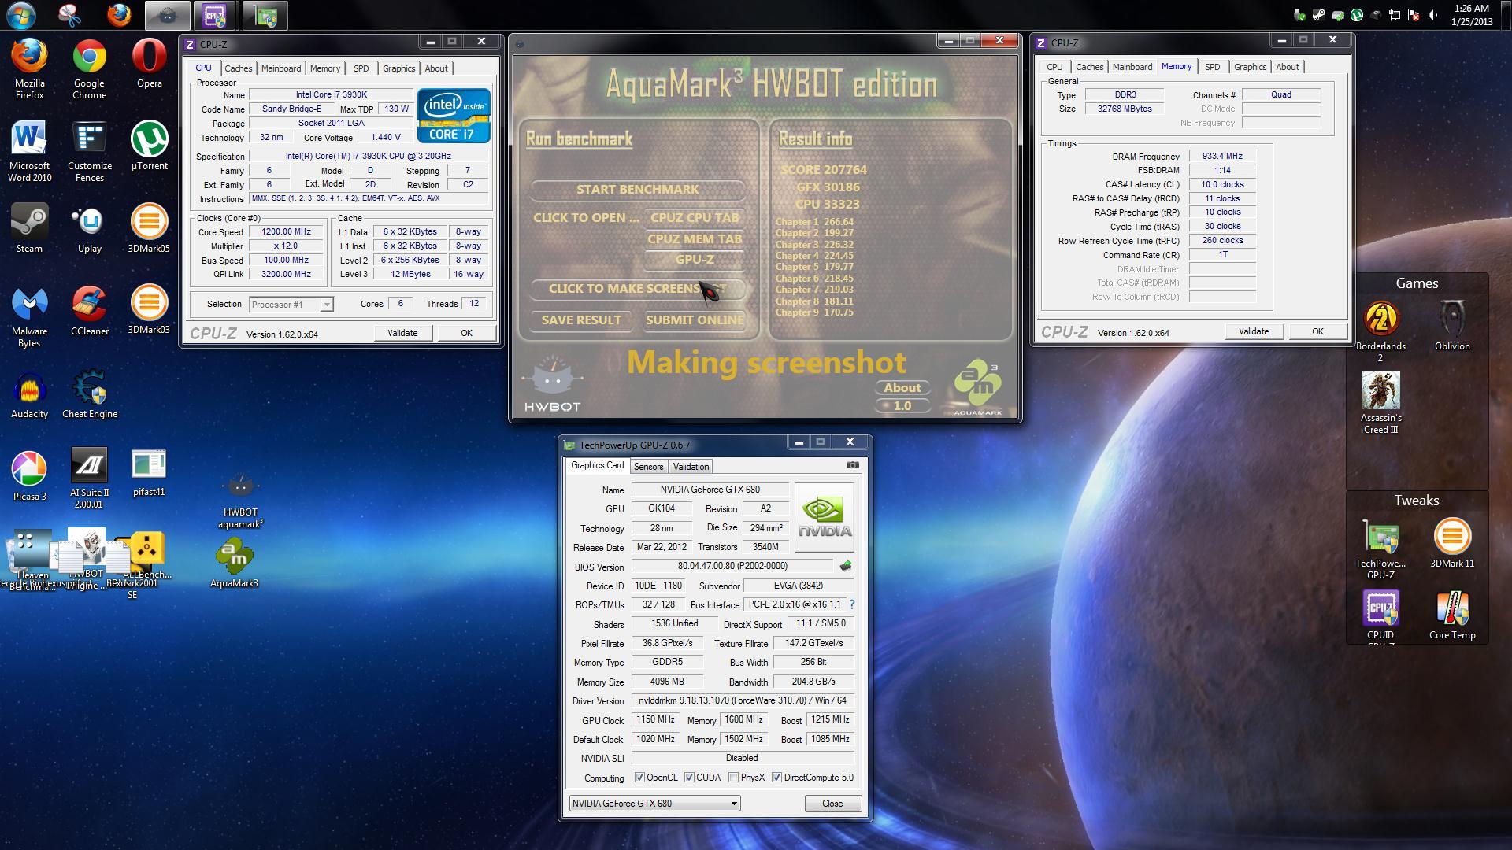This screenshot has width=1512, height=850.
Task: Open the TechPowerUp GPU-Z shortcut in Tweaks
Action: [x=1380, y=549]
